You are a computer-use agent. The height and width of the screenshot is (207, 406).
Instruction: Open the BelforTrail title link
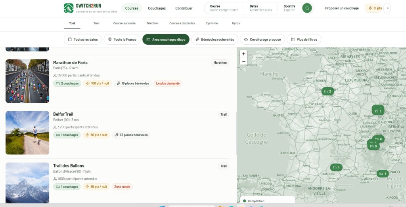coord(63,114)
